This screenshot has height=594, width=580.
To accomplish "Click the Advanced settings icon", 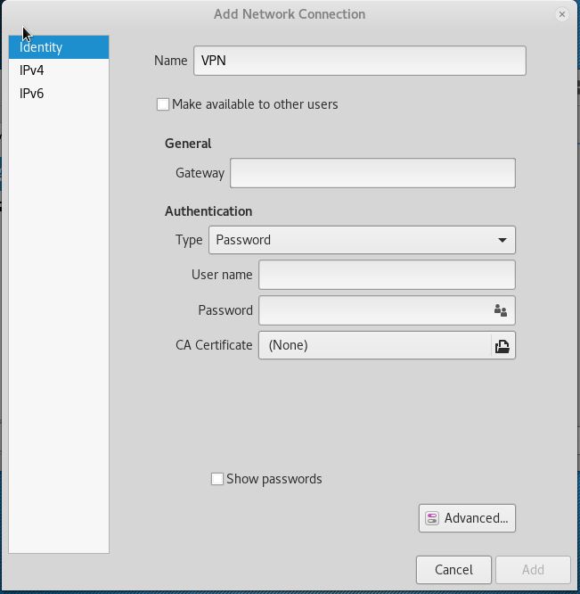I will tap(432, 518).
